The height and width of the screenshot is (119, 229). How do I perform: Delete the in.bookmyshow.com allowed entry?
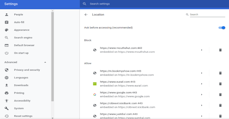220,73
